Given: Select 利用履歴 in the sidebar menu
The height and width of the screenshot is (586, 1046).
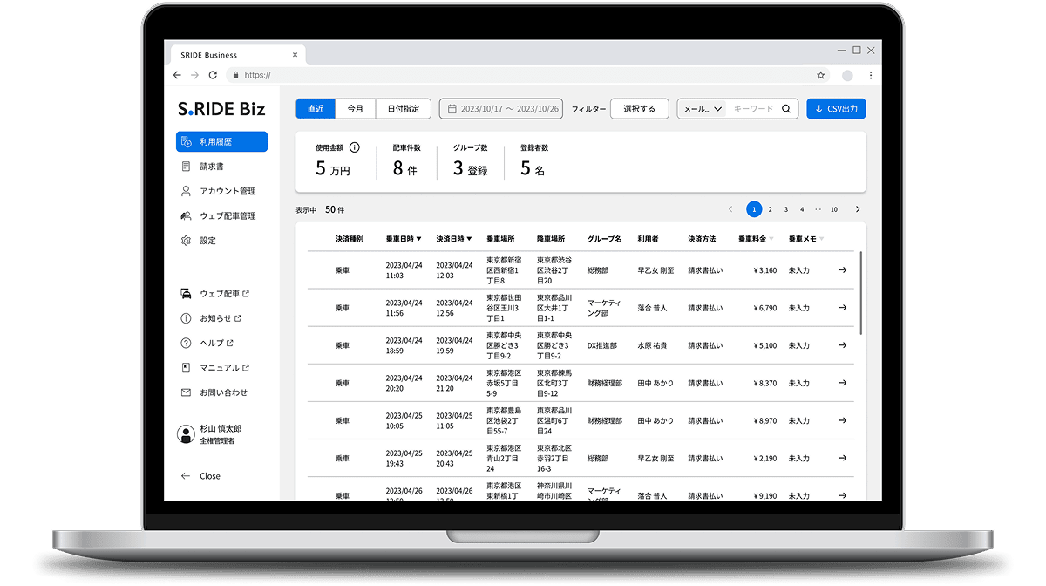Looking at the screenshot, I should tap(221, 142).
